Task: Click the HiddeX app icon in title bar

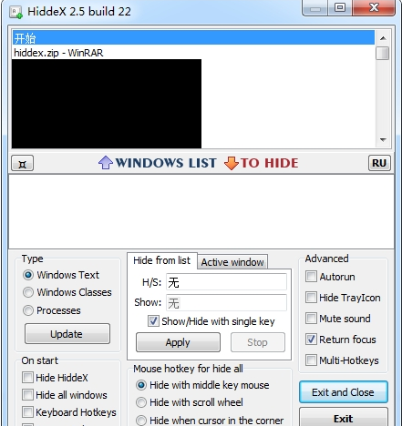Action: point(15,12)
